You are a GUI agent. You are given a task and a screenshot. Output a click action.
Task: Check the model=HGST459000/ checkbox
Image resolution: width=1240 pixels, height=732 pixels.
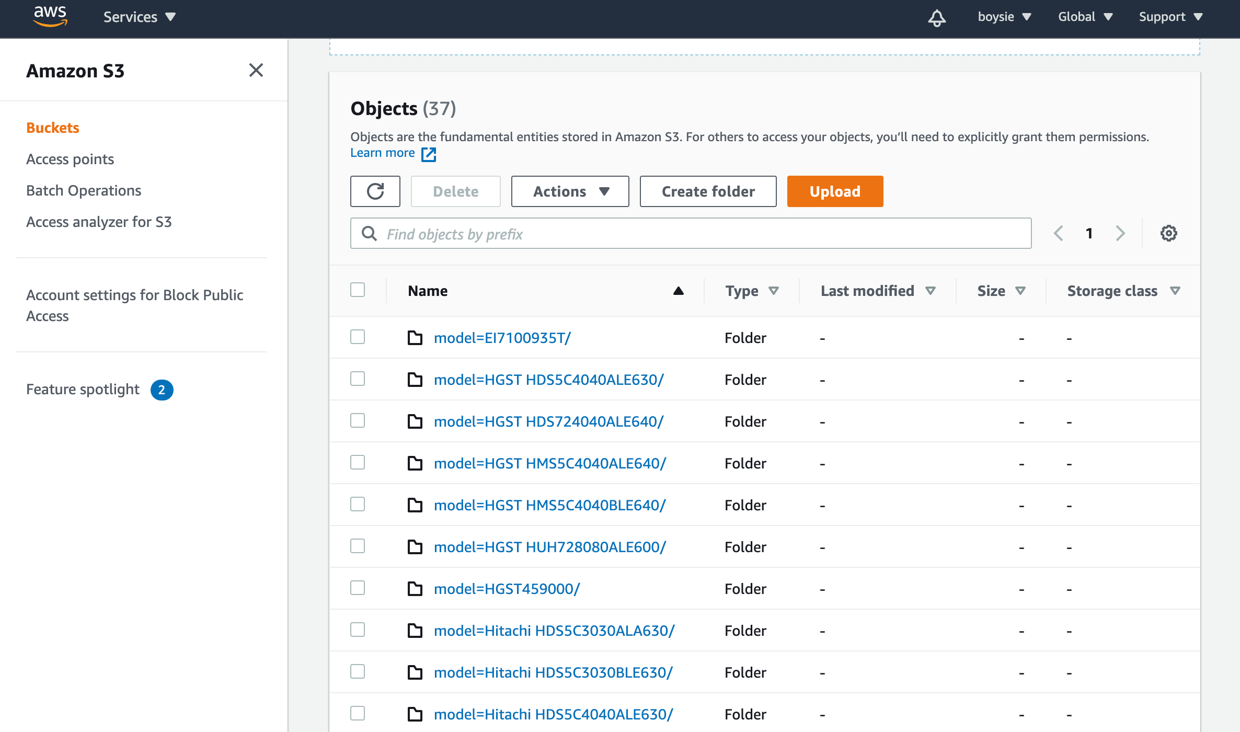pyautogui.click(x=358, y=588)
